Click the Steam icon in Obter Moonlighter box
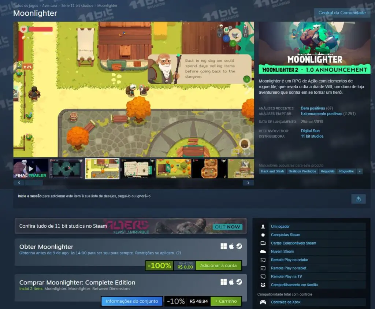 239,246
